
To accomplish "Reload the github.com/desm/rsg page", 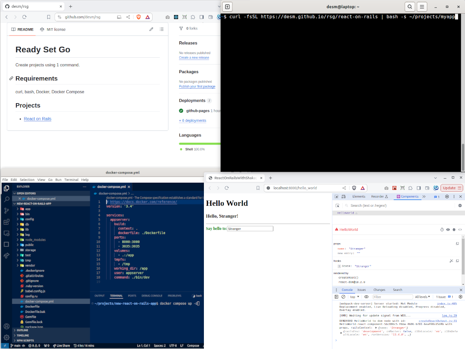I will 25,17.
